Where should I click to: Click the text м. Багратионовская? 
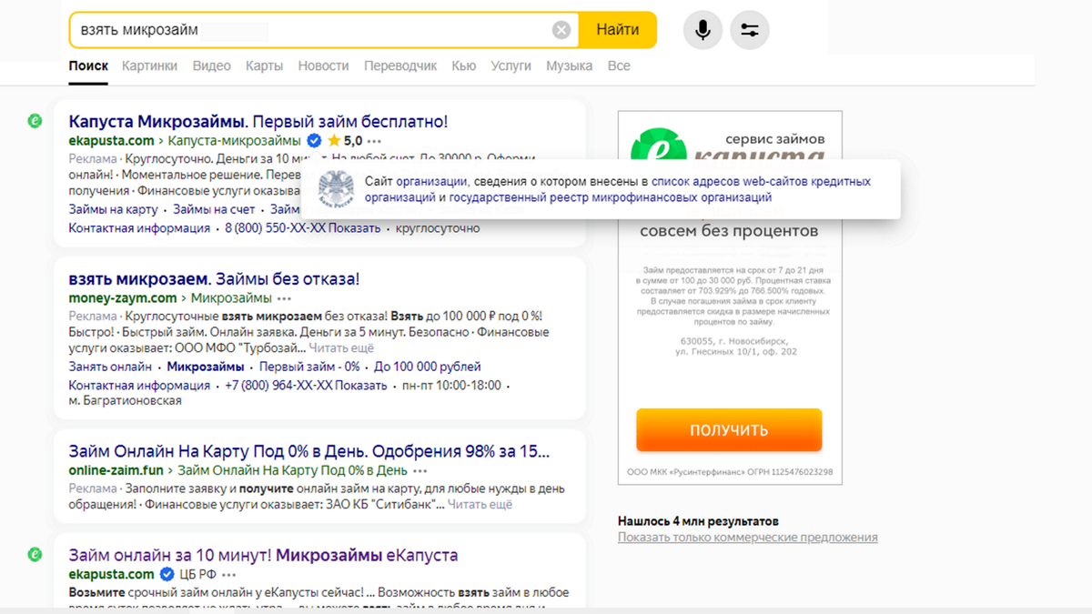pos(125,400)
